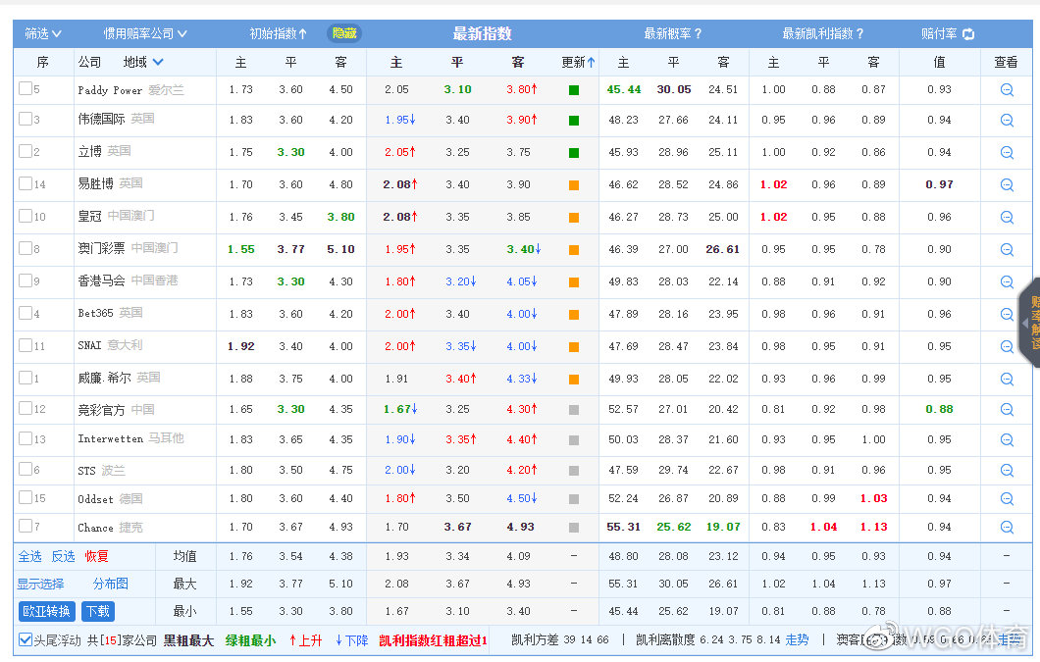Viewport: 1040px width, 662px height.
Task: Click SNAI company name
Action: 89,345
